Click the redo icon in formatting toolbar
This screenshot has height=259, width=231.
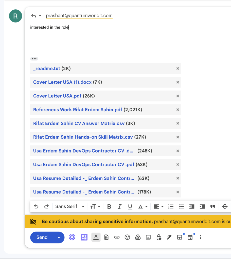[47, 206]
